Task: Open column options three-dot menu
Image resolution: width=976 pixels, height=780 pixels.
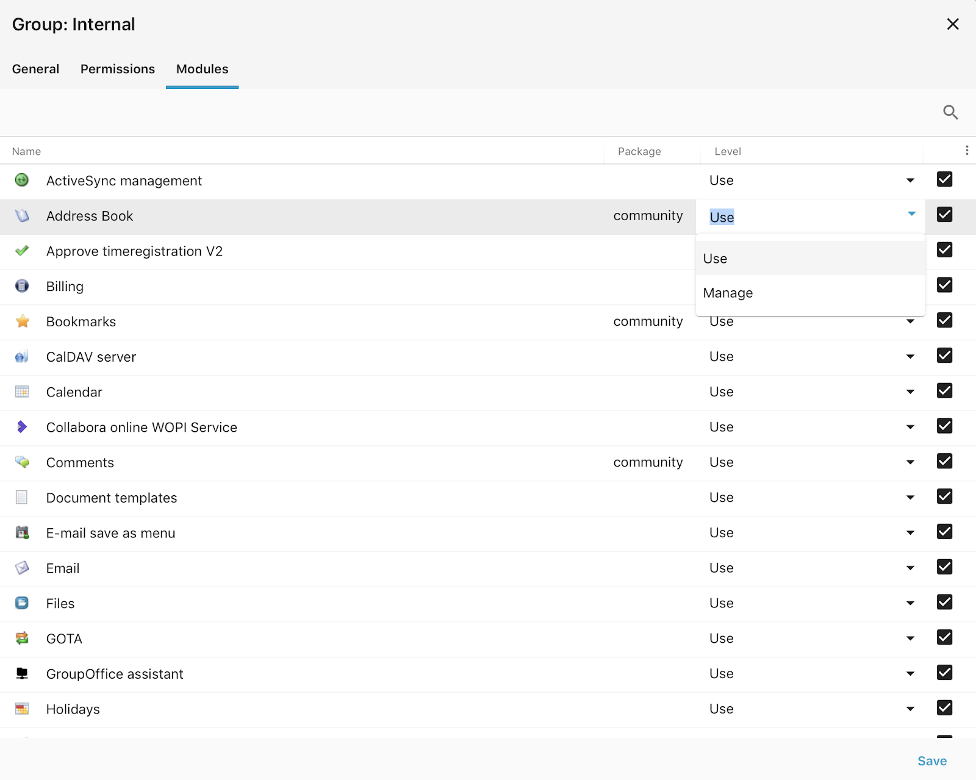Action: tap(967, 151)
